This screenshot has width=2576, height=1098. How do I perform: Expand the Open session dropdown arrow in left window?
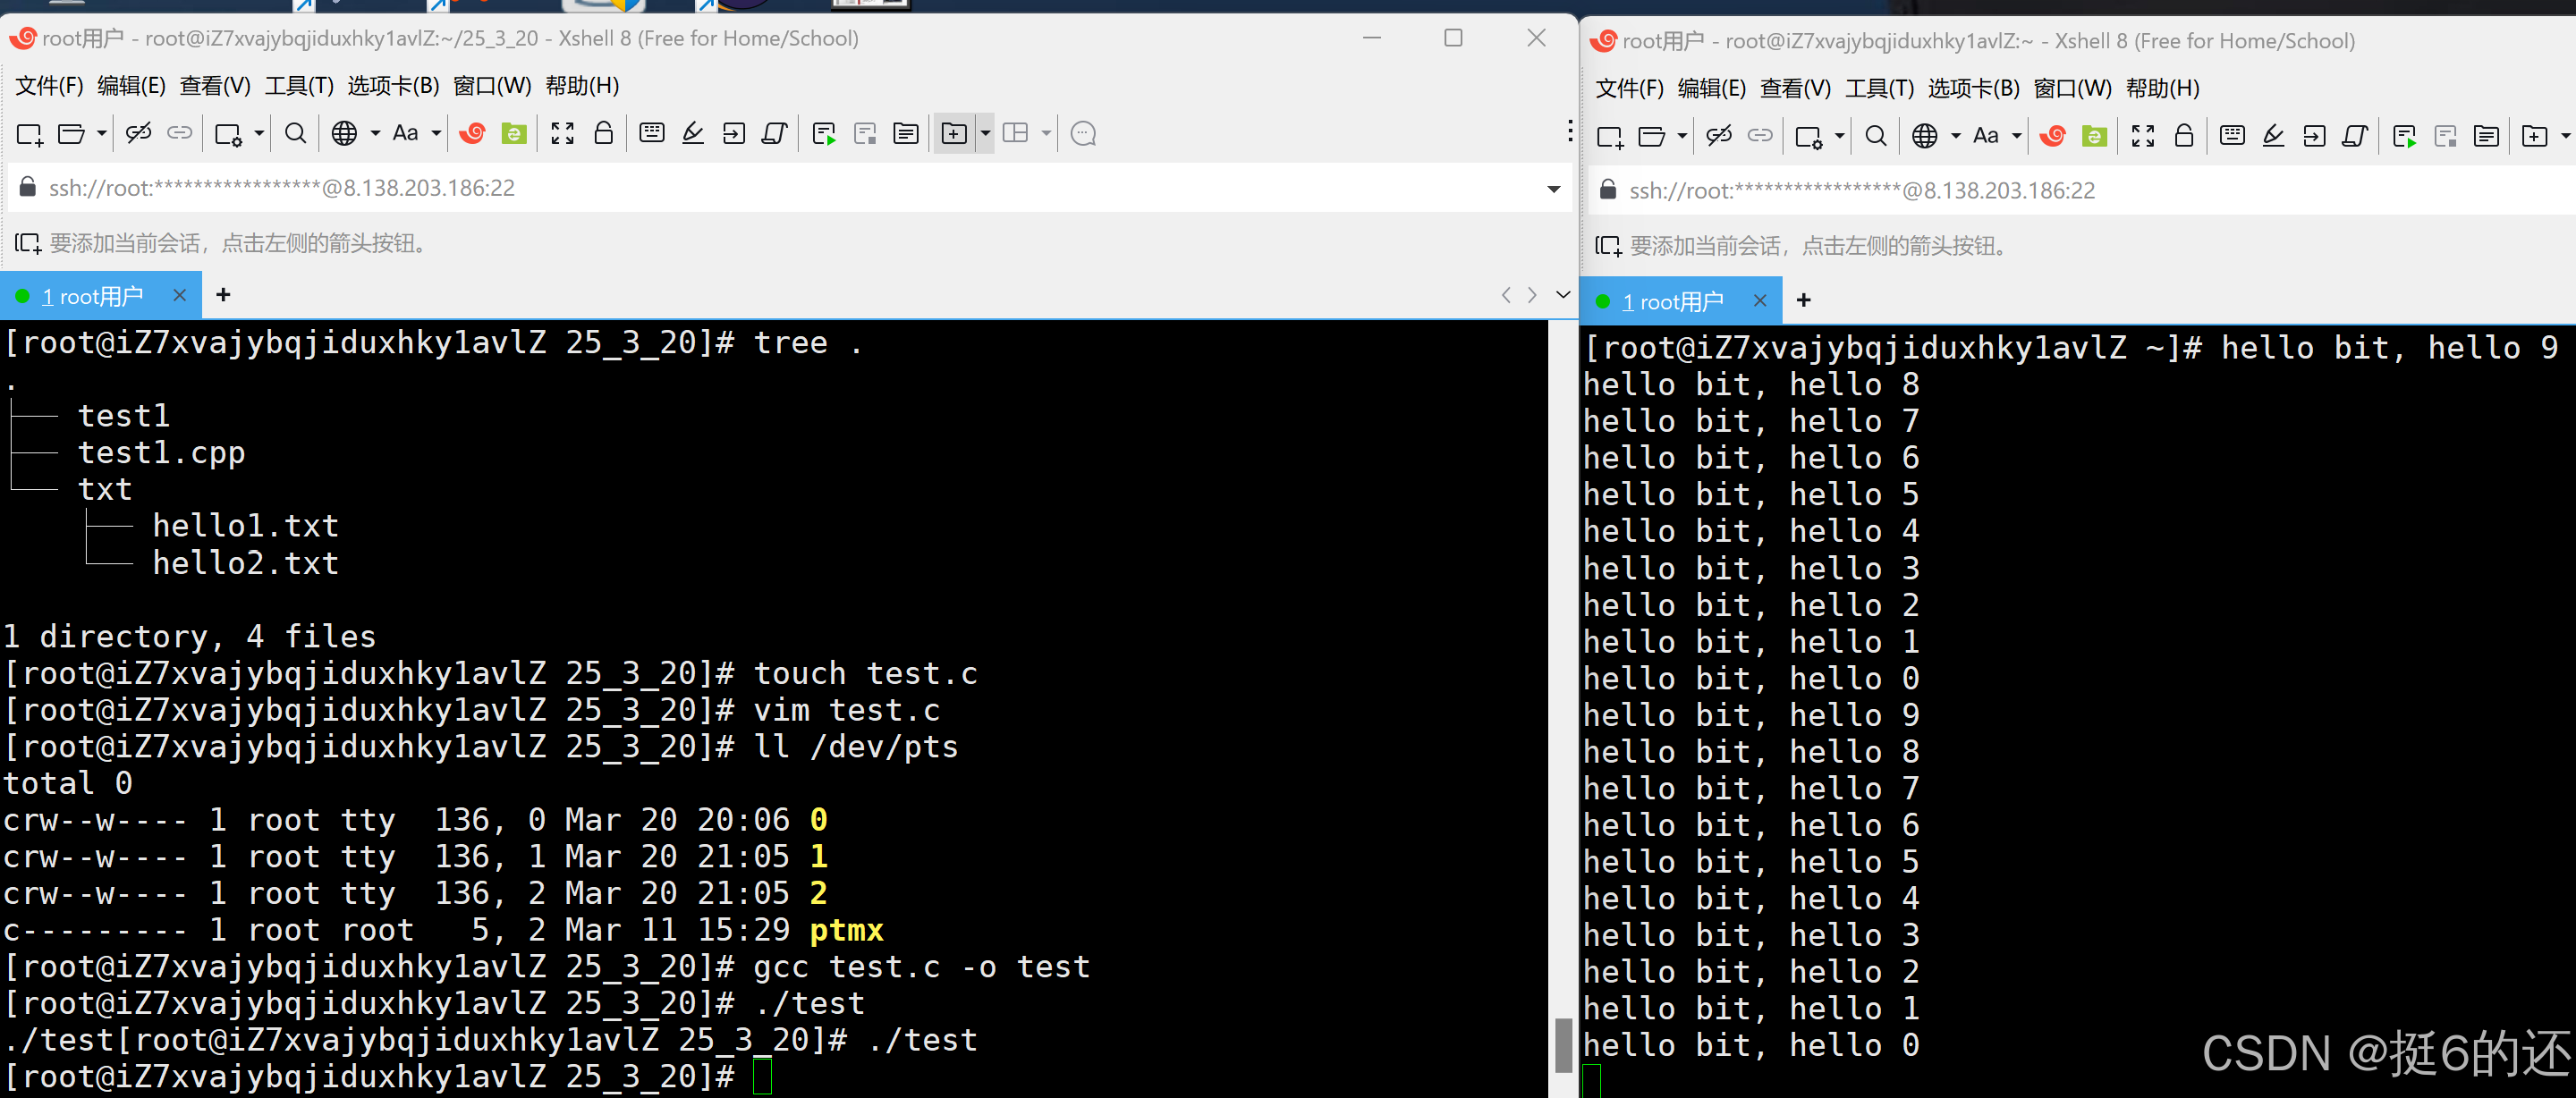click(102, 134)
